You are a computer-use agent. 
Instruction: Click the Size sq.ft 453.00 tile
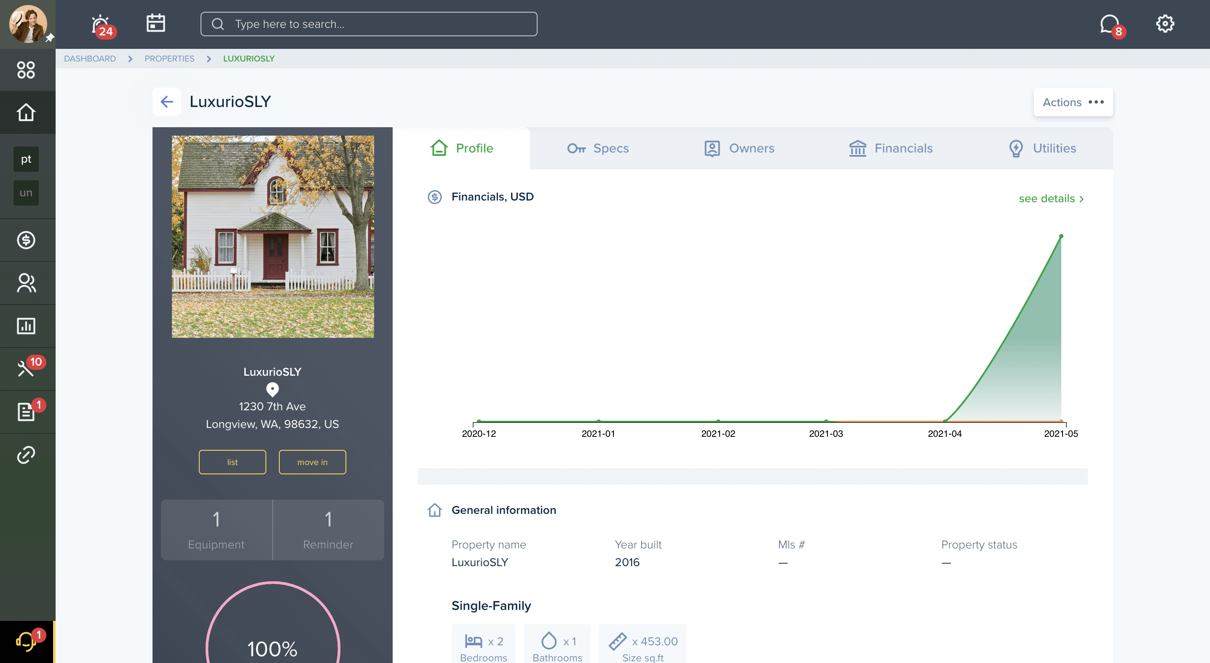(x=642, y=644)
